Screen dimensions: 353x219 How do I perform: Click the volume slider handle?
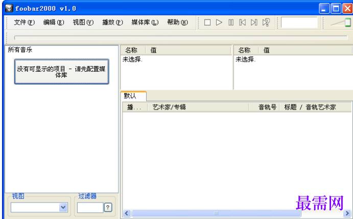[x=348, y=23]
